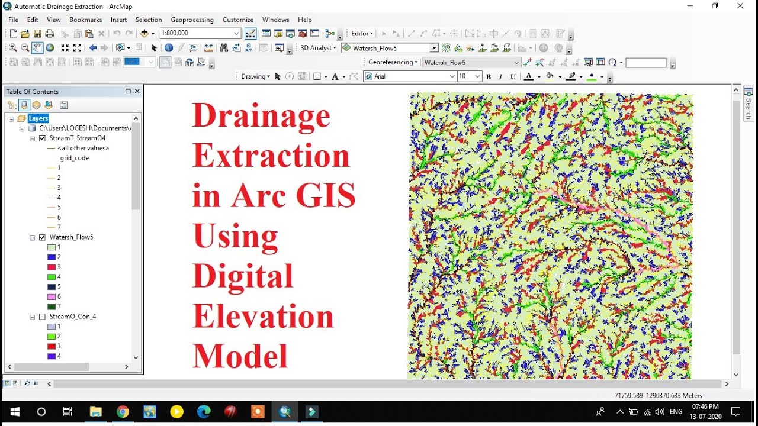This screenshot has height=426, width=758.
Task: Collapse the StreamT_StreamO4 layer node
Action: point(33,138)
